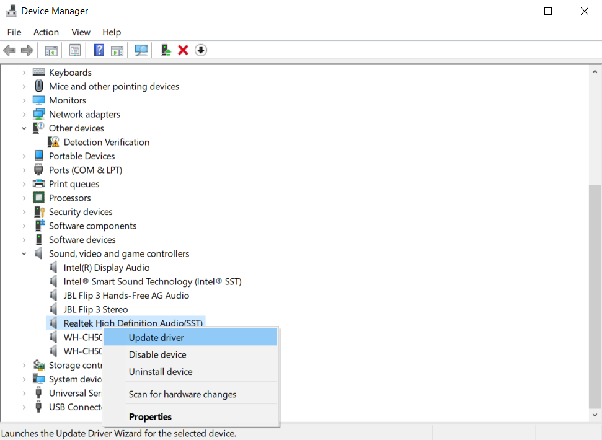
Task: Collapse the Other devices node
Action: [x=24, y=128]
